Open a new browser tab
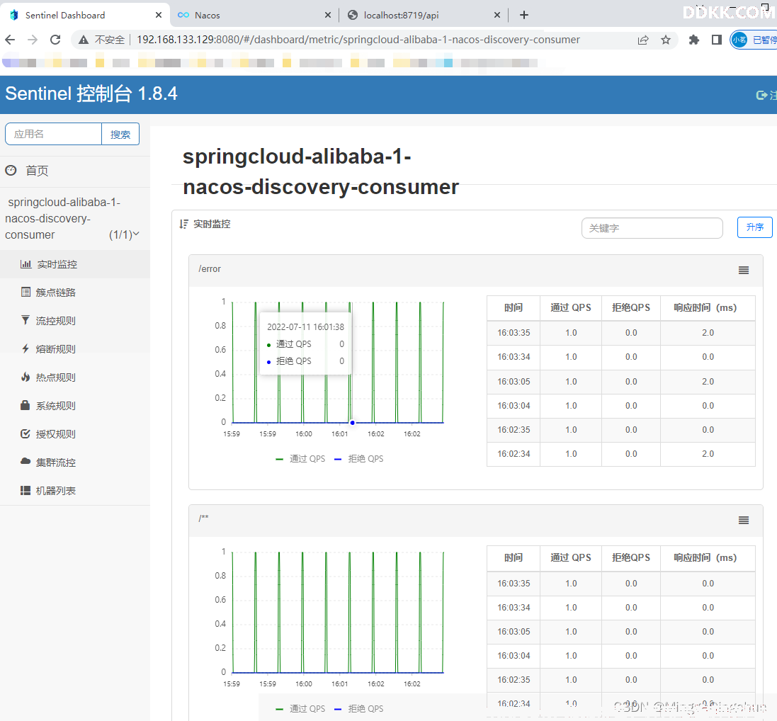777x721 pixels. [523, 16]
